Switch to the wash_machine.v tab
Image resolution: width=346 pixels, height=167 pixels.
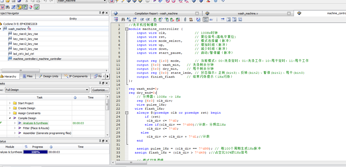248,13
